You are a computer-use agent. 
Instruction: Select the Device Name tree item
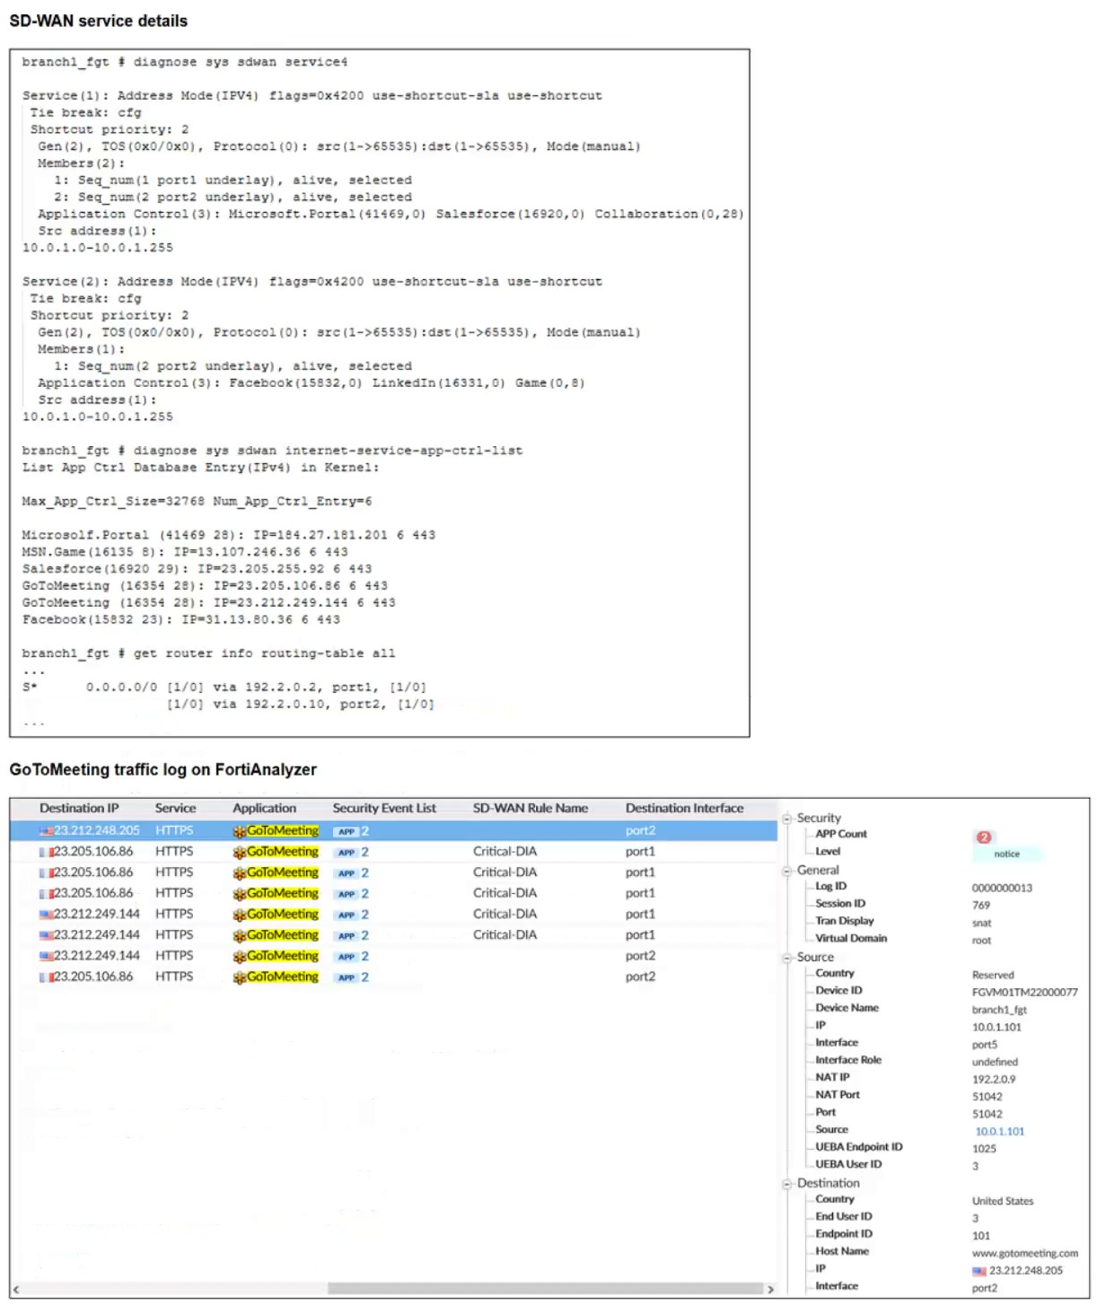pos(847,1008)
